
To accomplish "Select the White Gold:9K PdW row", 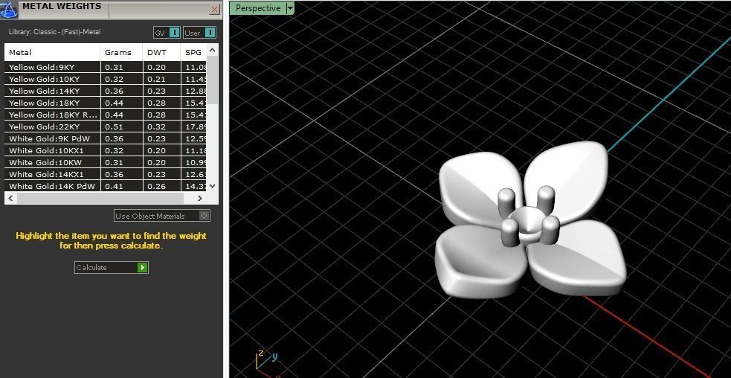I will pos(106,138).
